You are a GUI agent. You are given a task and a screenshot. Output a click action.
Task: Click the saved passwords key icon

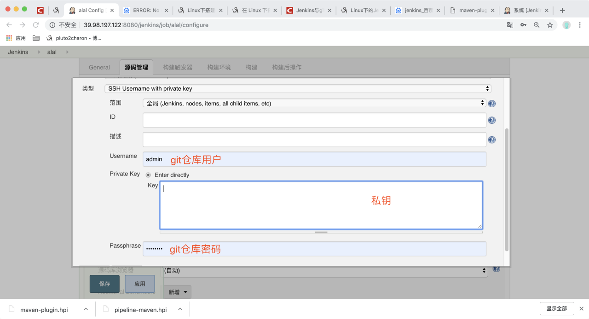tap(523, 25)
